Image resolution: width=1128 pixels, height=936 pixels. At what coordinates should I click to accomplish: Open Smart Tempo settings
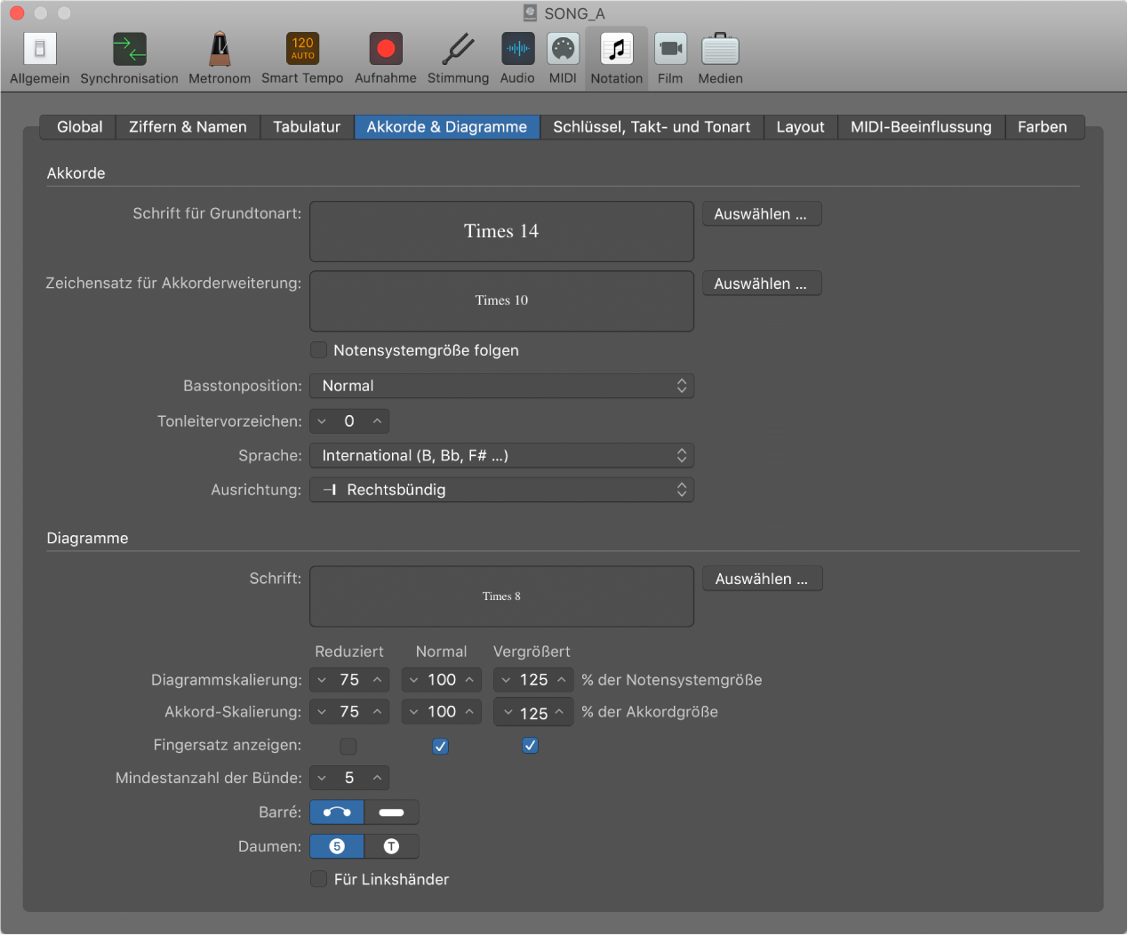(302, 50)
